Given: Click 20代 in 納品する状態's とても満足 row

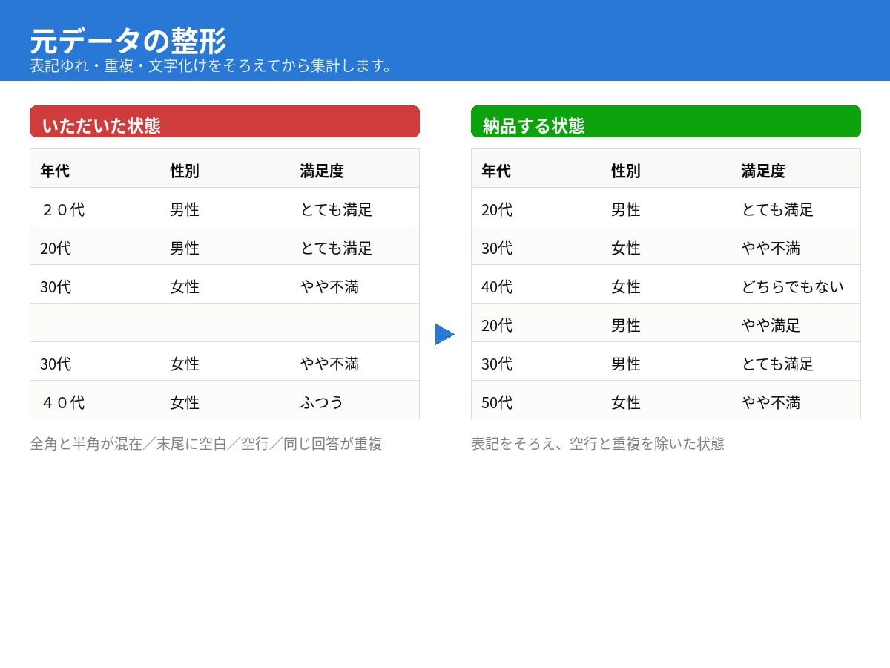Looking at the screenshot, I should tap(497, 209).
